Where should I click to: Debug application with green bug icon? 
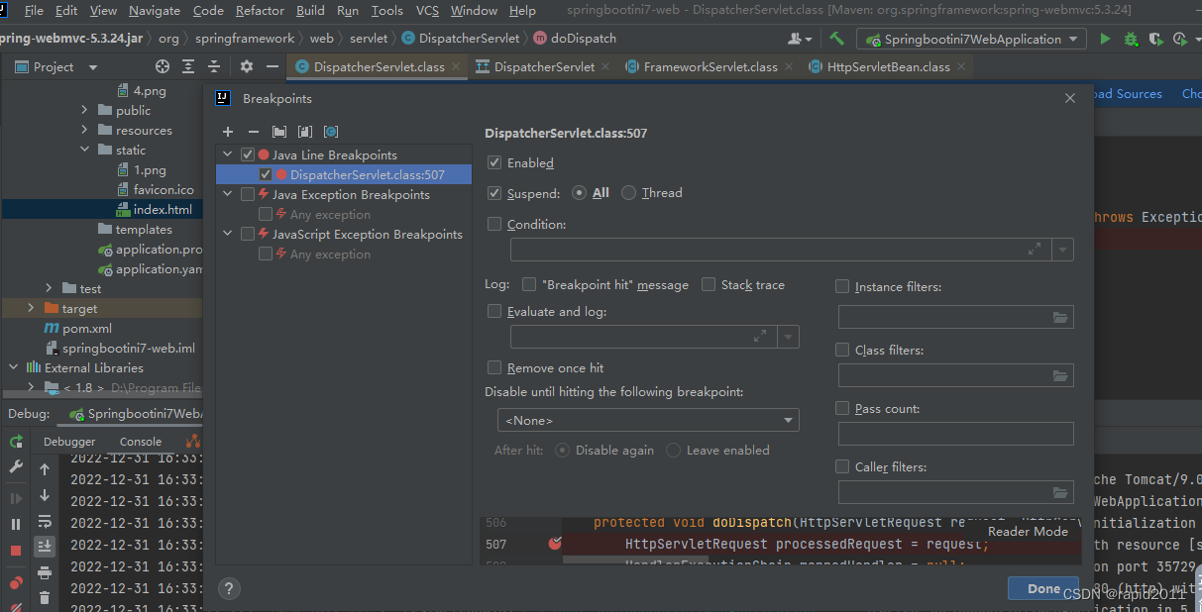[1132, 39]
